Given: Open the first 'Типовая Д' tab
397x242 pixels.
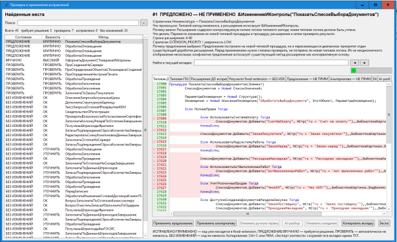Looking at the screenshot, I should pos(161,79).
